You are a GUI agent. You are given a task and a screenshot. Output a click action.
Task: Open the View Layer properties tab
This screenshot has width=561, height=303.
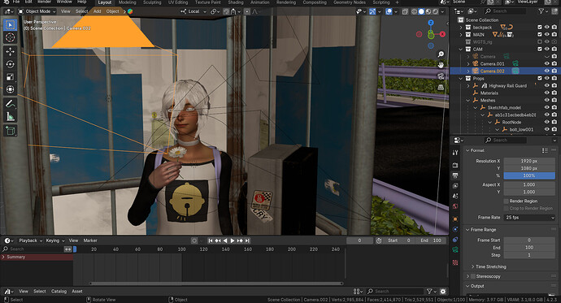point(455,186)
